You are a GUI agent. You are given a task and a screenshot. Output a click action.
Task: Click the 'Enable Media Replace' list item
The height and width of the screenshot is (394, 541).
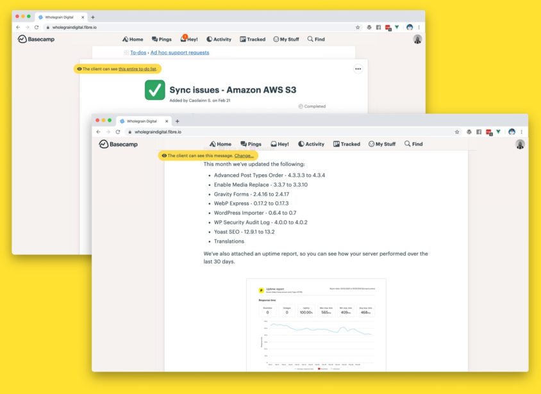(x=261, y=185)
